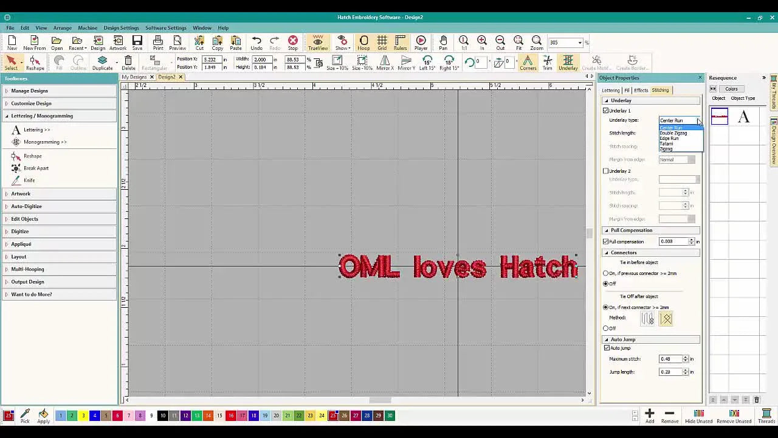Open the File menu
Viewport: 778px width, 438px height.
click(x=10, y=28)
